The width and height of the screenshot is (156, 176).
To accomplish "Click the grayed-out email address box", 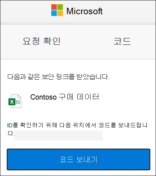I will pyautogui.click(x=58, y=135).
